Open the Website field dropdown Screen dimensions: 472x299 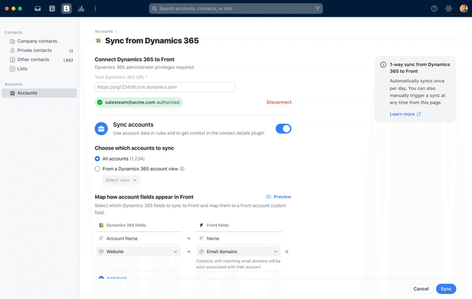[x=138, y=252]
